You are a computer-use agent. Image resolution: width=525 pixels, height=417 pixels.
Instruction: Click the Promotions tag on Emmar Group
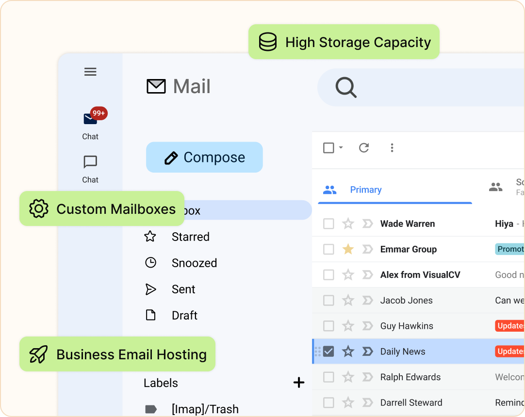[x=509, y=249]
